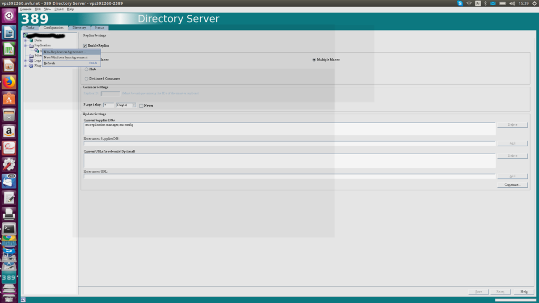Screen dimensions: 539x303
Task: Collapse the Replication tree node
Action: pos(25,45)
